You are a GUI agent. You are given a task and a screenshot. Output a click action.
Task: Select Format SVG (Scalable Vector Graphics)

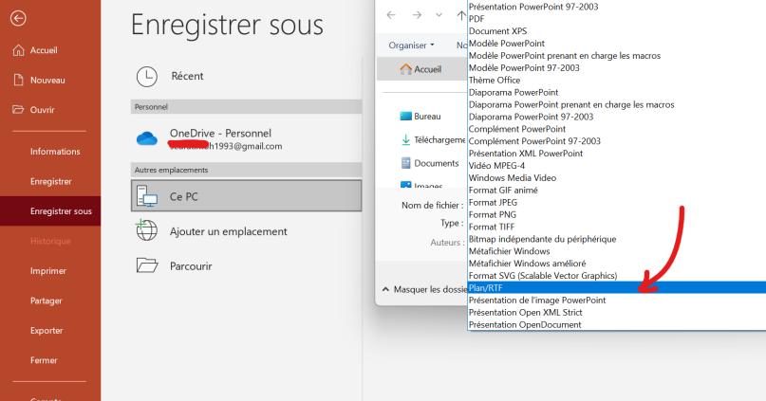click(543, 275)
